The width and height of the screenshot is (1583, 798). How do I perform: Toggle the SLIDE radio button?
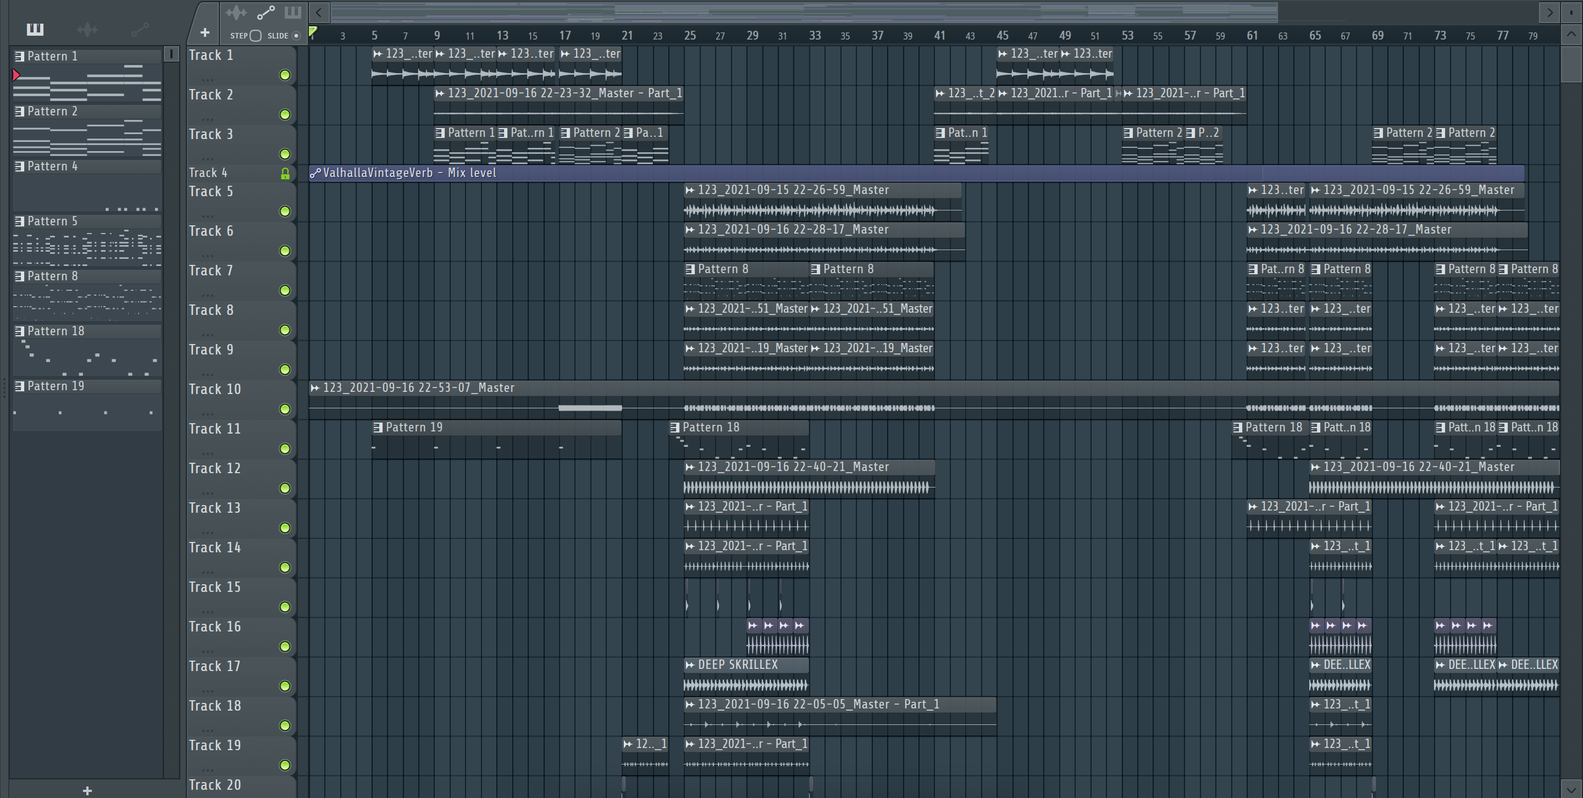(x=296, y=36)
